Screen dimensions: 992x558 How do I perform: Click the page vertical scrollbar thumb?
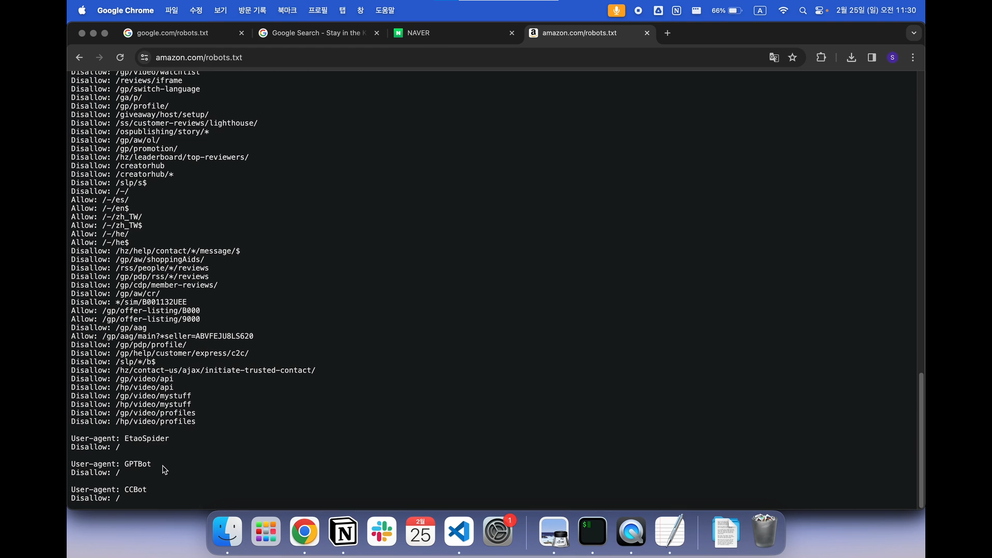coord(921,439)
